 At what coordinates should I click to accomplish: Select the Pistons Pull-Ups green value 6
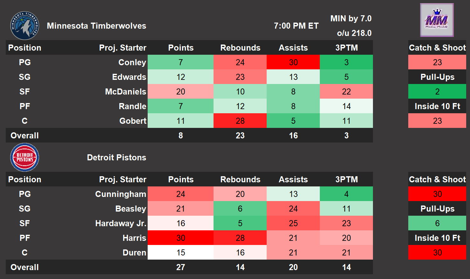[437, 223]
